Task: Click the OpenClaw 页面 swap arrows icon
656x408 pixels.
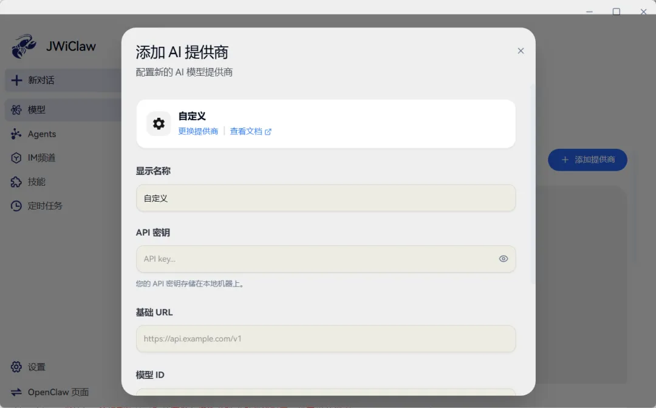Action: pyautogui.click(x=16, y=392)
